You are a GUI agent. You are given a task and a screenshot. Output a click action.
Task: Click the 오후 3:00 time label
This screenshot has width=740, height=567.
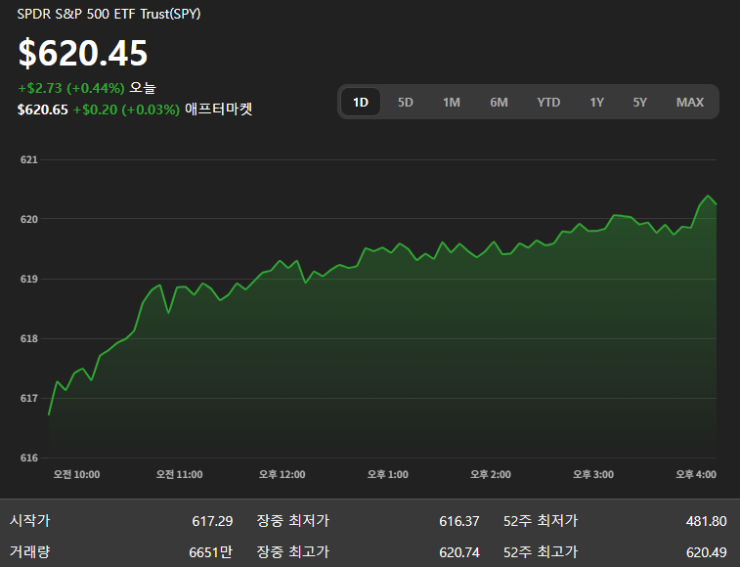pyautogui.click(x=593, y=474)
